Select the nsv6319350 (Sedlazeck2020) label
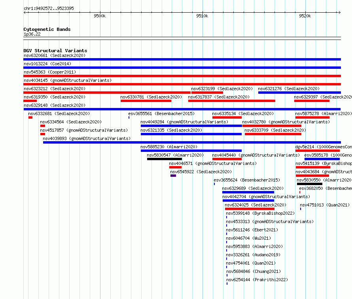352x299 pixels. (55, 97)
